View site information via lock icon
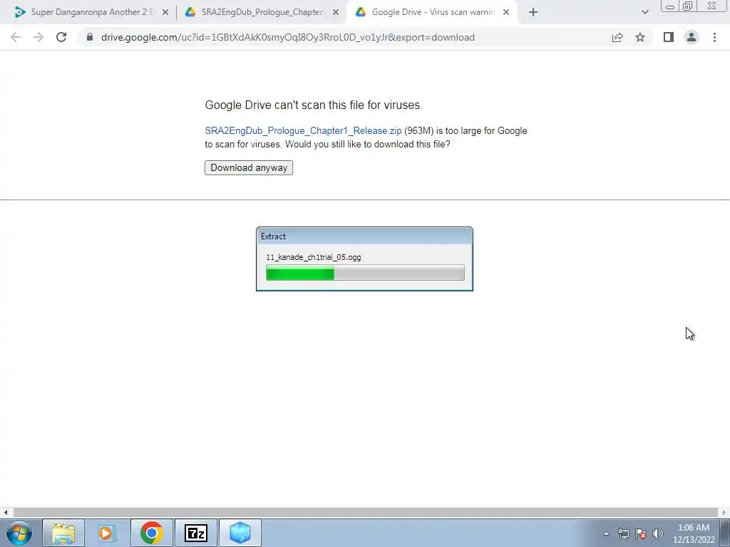730x547 pixels. (x=90, y=37)
